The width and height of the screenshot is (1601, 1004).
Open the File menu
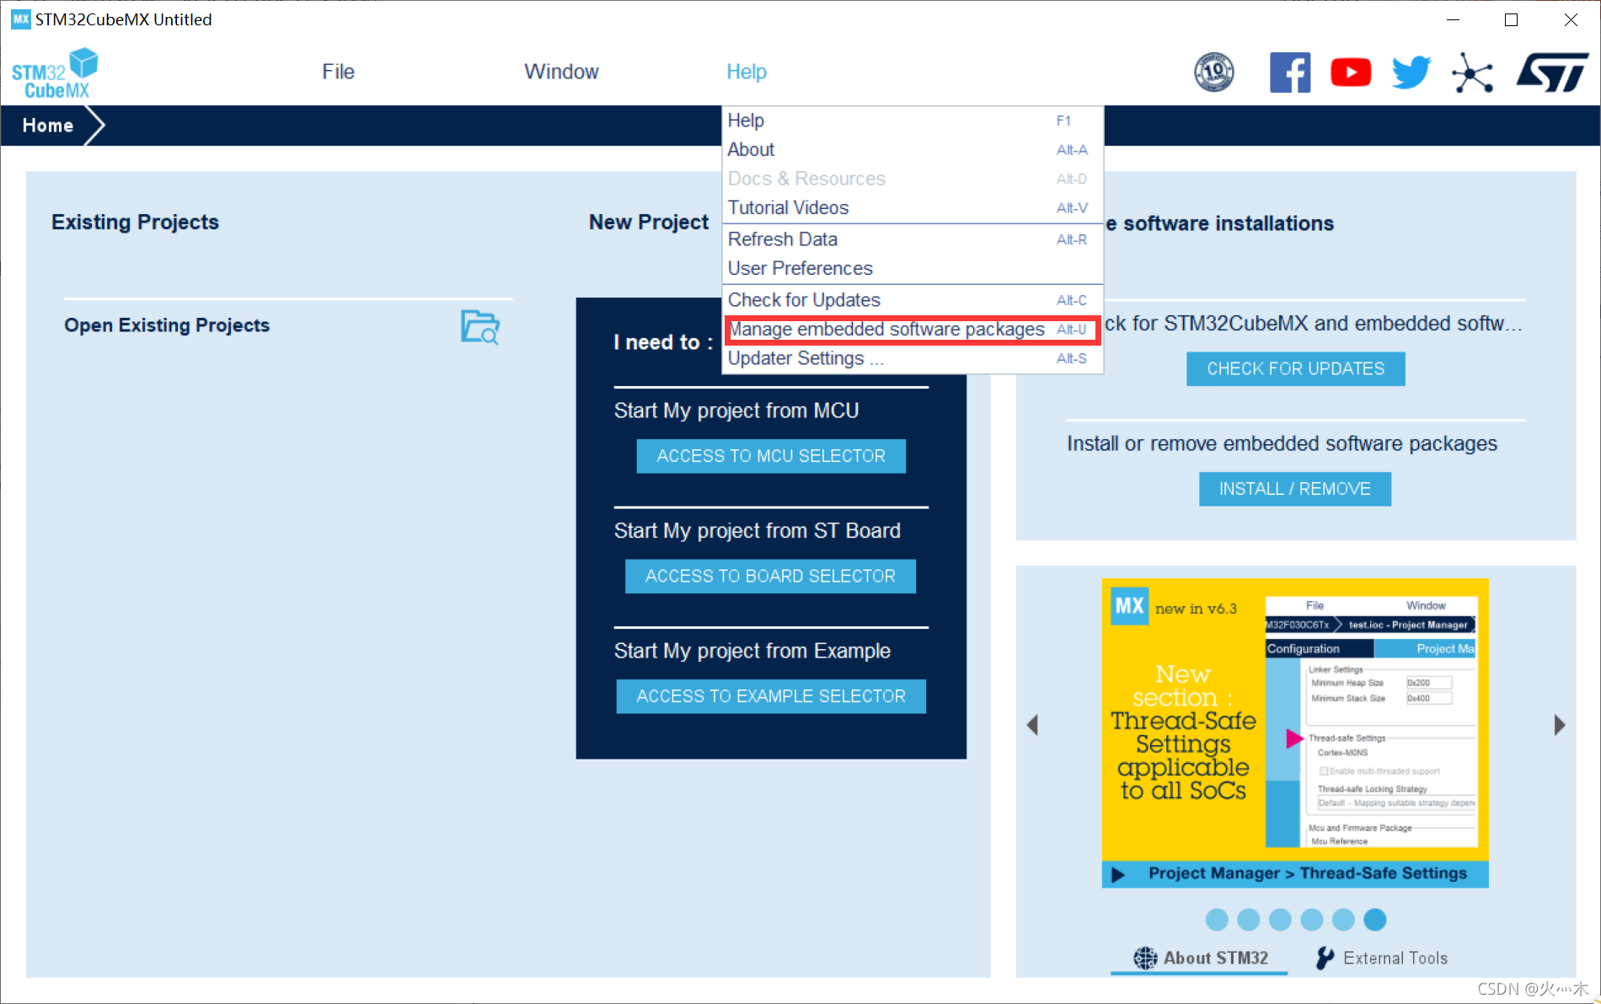(x=338, y=72)
